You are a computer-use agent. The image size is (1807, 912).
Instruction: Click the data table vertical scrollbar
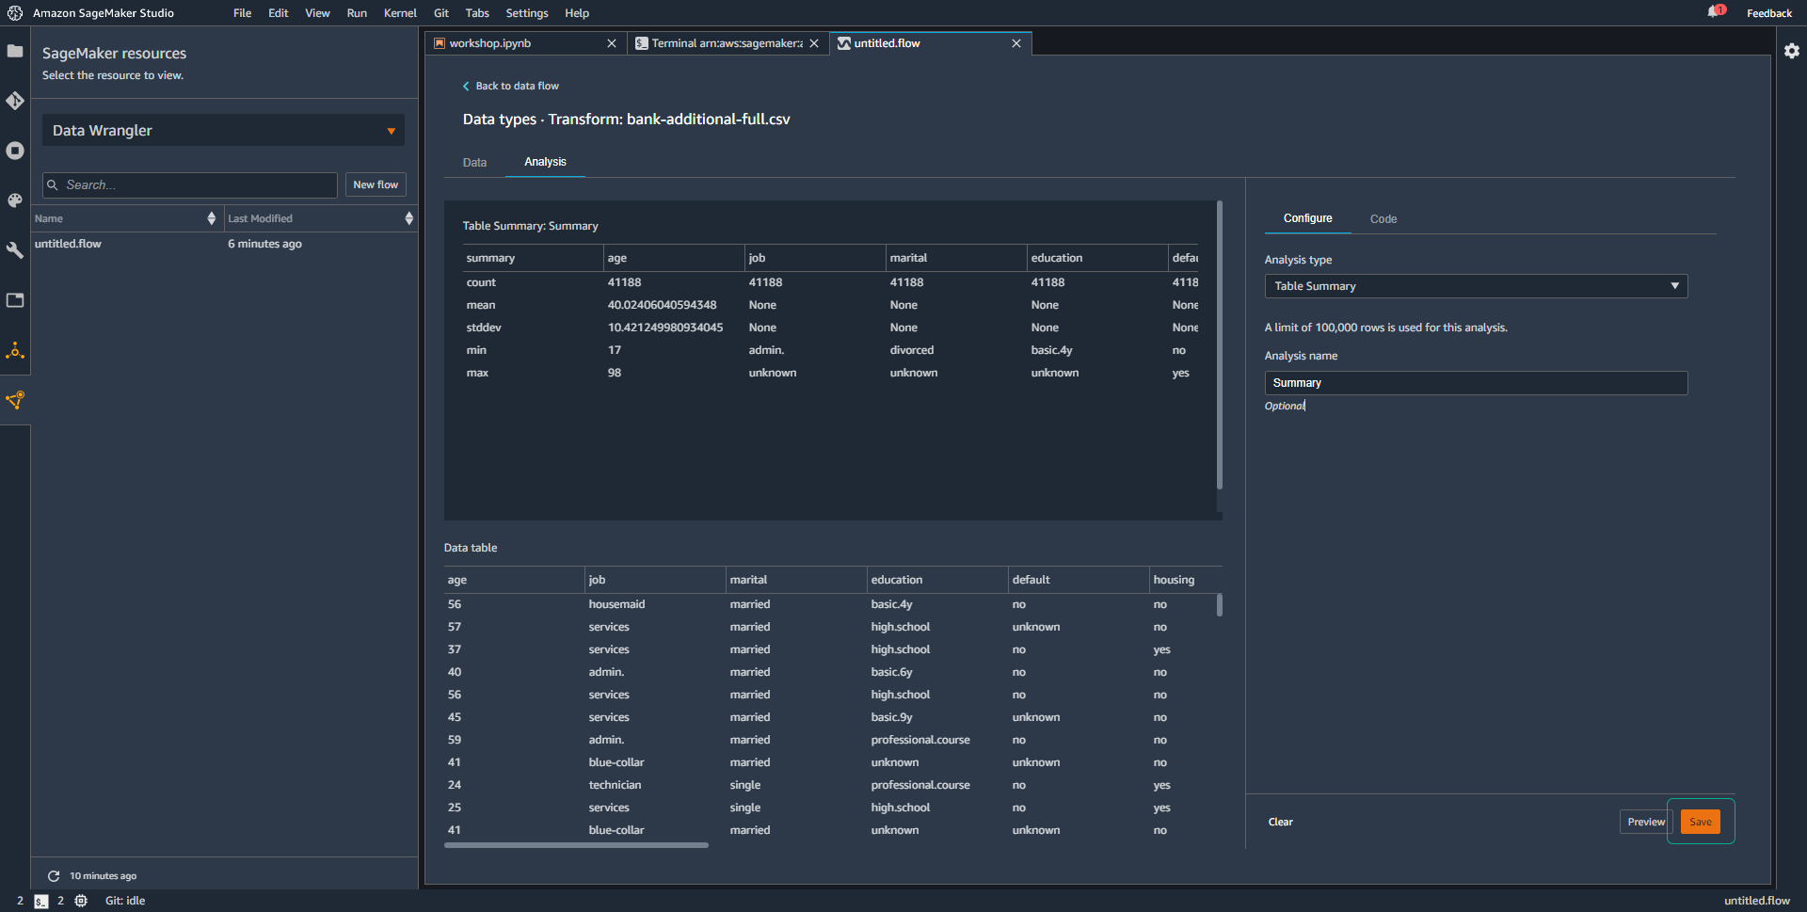tap(1220, 605)
